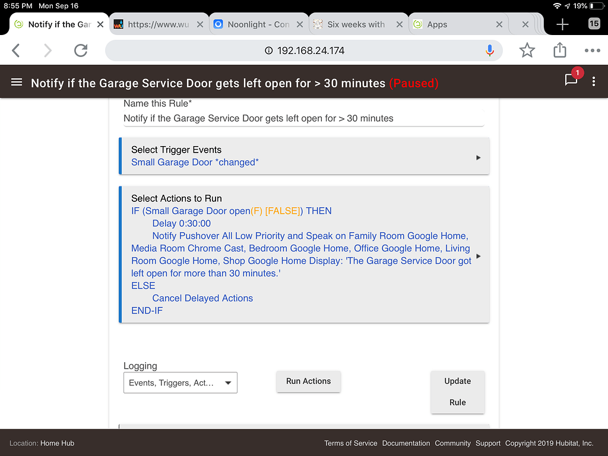Viewport: 608px width, 456px height.
Task: Open the notifications chat icon
Action: pos(571,80)
